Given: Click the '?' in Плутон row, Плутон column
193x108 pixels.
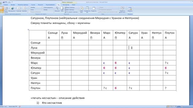Looking at the screenshot, I should tap(166, 88).
